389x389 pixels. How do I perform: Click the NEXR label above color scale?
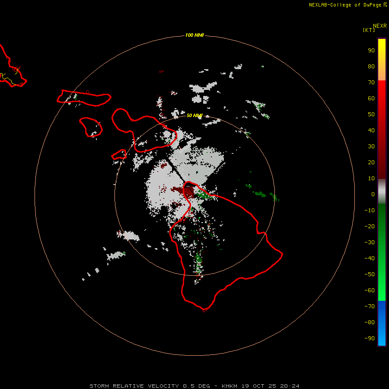coord(379,26)
